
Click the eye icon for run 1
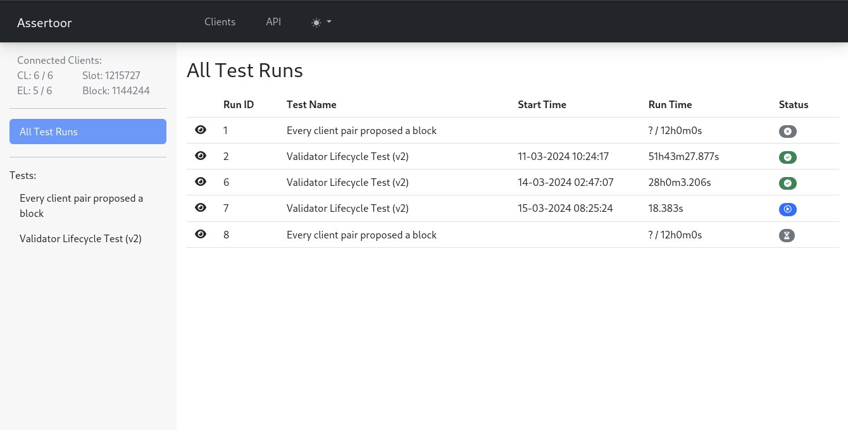click(x=201, y=130)
